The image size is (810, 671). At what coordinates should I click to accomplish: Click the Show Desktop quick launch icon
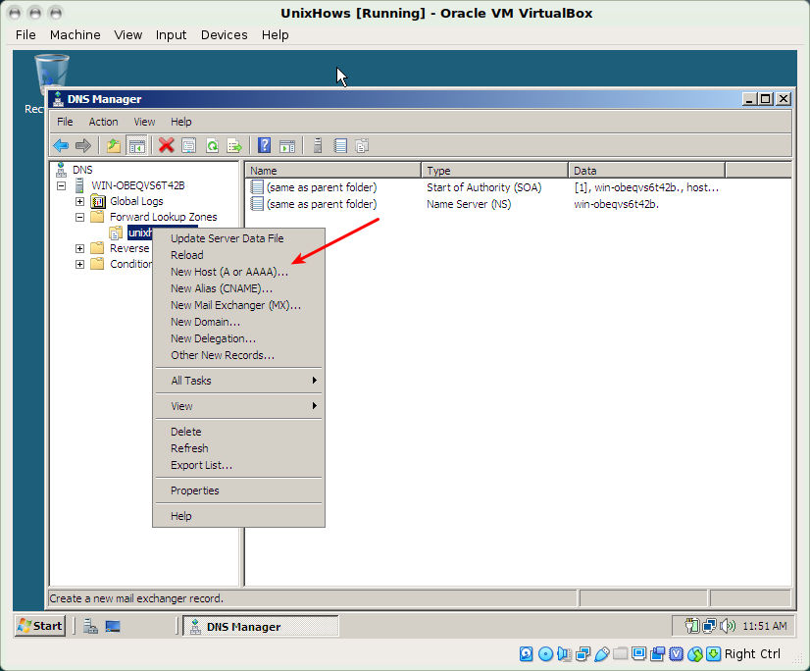pyautogui.click(x=113, y=626)
